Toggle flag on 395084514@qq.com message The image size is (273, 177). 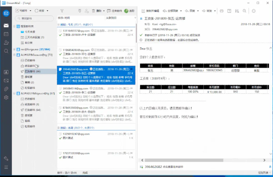pos(131,88)
